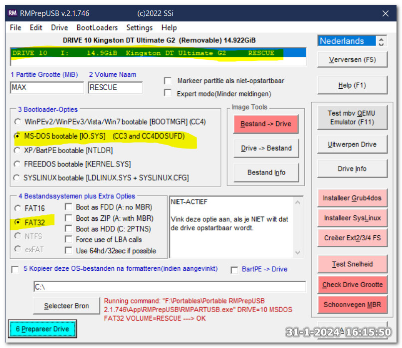The image size is (402, 348).
Task: Choose the NTFS file system
Action: tap(17, 236)
